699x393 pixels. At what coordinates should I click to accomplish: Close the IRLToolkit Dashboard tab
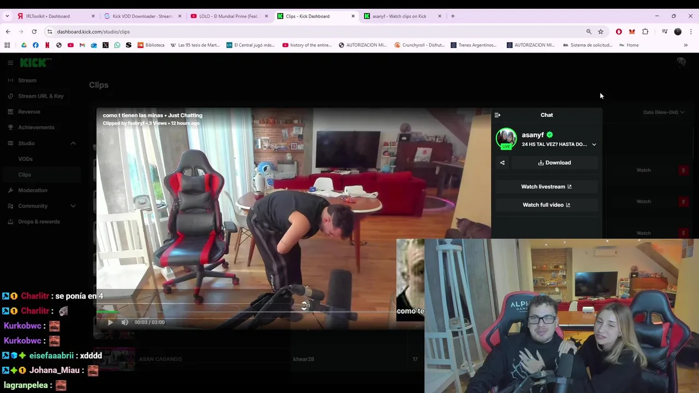coord(93,16)
